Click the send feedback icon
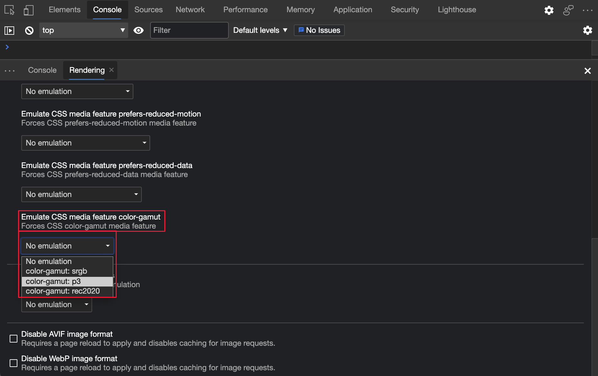The image size is (598, 376). (x=568, y=10)
